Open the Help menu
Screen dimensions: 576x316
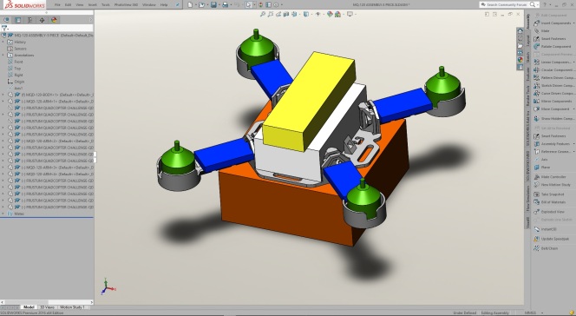click(x=164, y=5)
